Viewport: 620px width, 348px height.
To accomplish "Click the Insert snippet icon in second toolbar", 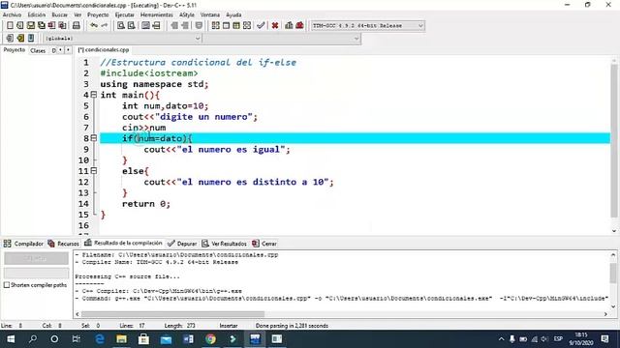I will (10, 39).
